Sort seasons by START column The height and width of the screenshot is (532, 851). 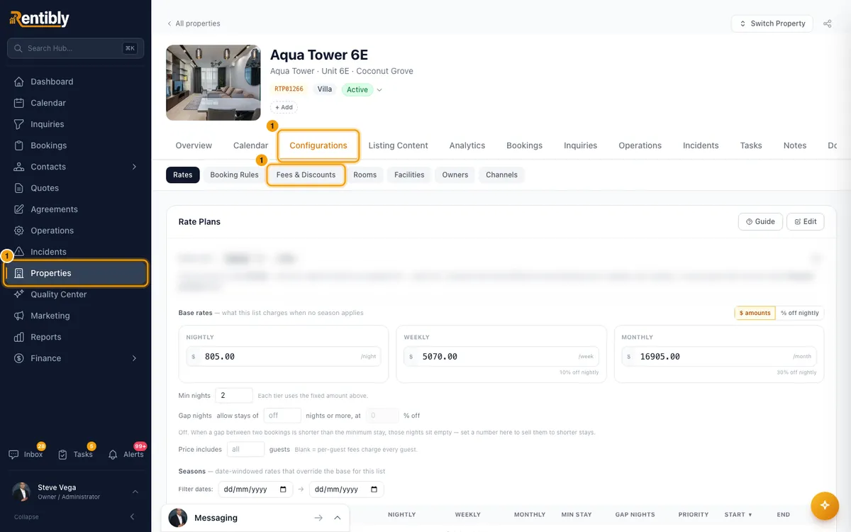pyautogui.click(x=738, y=514)
